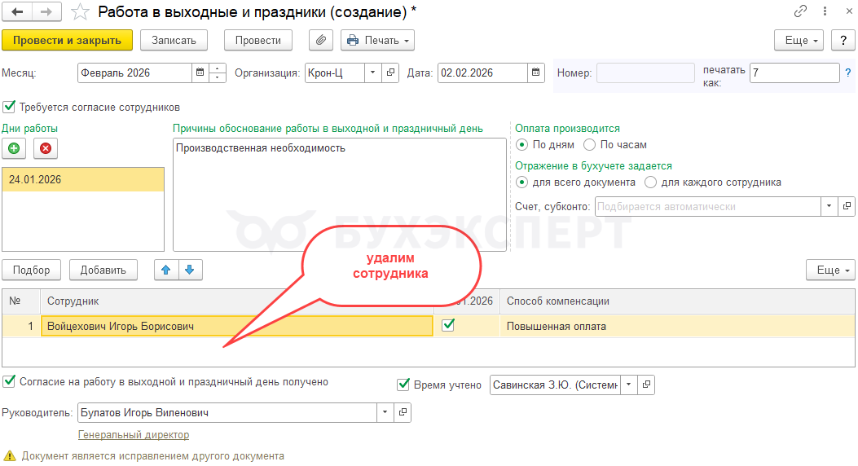Move employee row up with blue arrow
Image resolution: width=858 pixels, height=466 pixels.
166,270
